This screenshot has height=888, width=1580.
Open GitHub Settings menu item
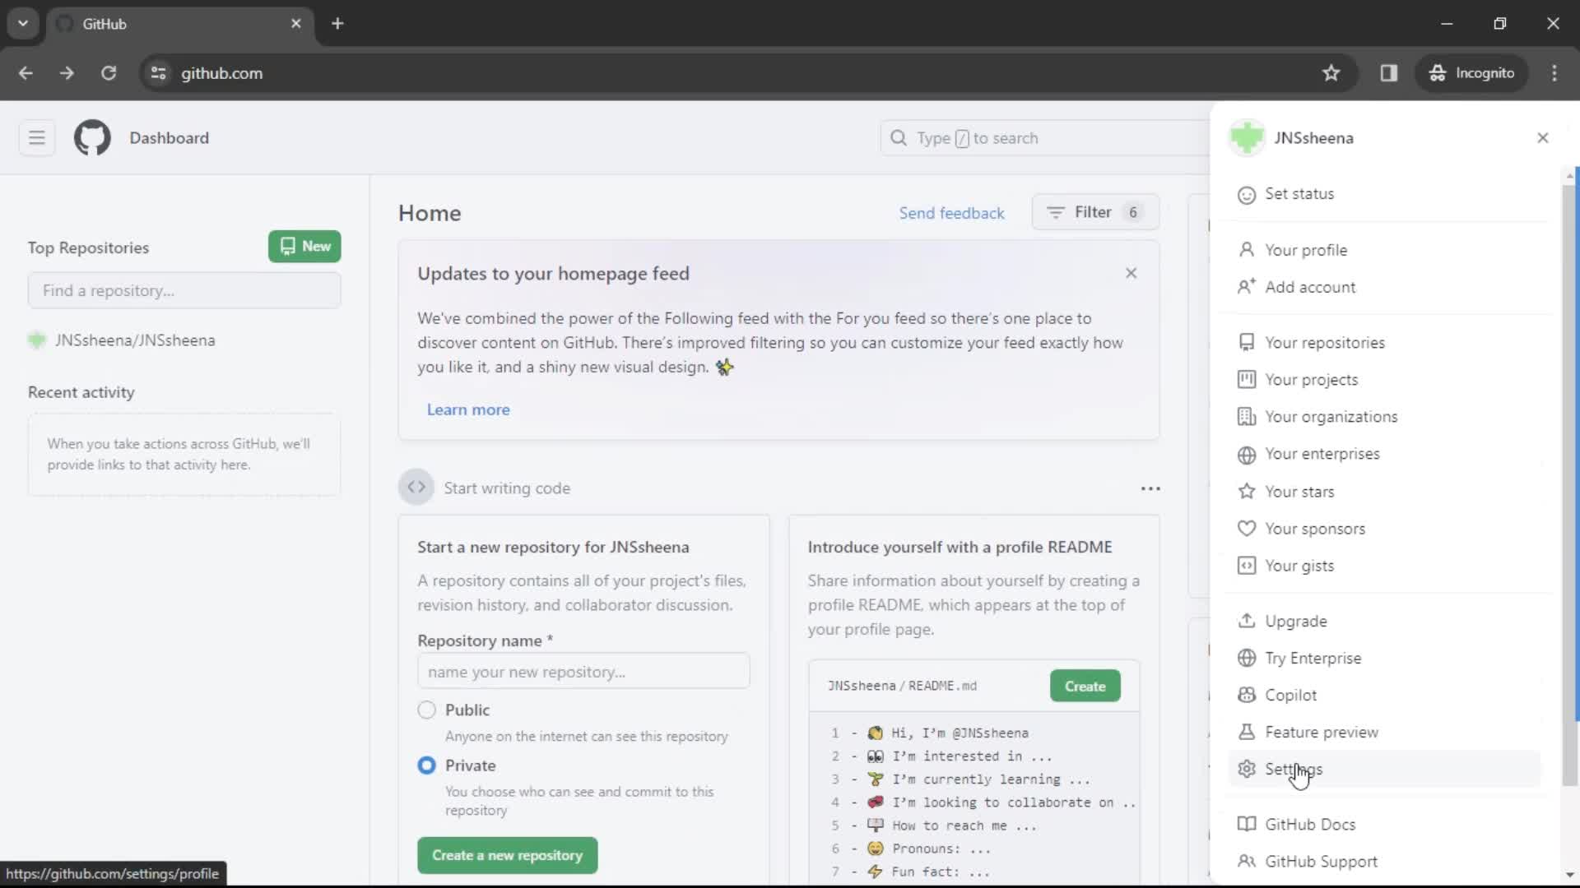click(1294, 769)
